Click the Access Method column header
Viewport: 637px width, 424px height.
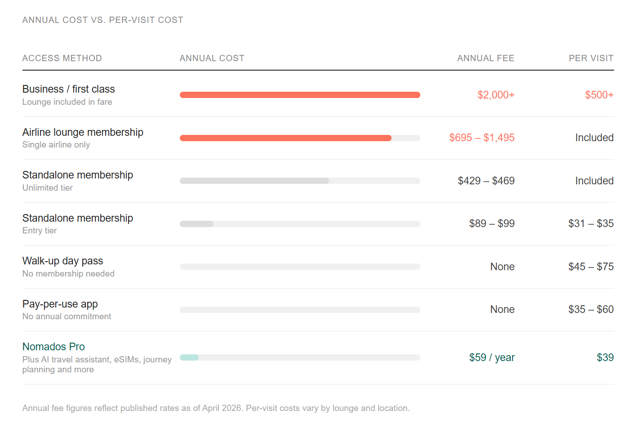click(x=62, y=58)
